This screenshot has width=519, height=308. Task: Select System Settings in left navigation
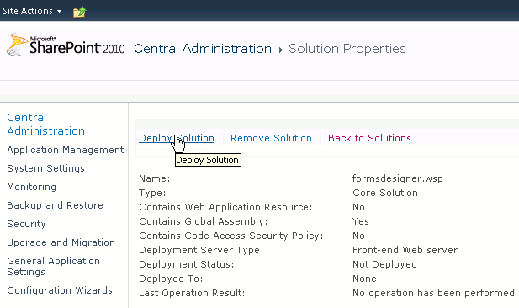45,168
